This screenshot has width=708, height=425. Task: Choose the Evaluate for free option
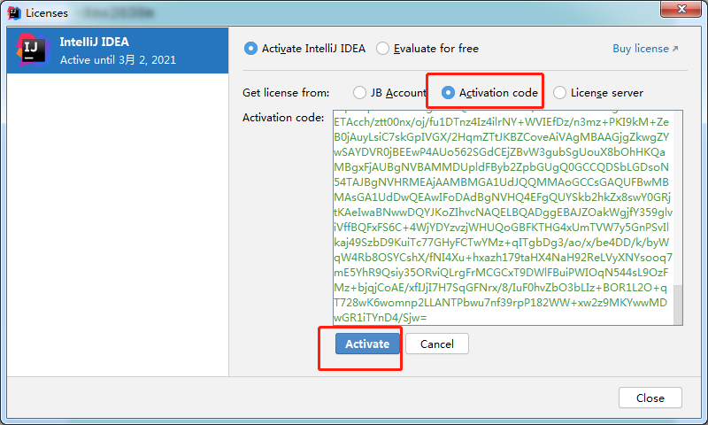[382, 49]
